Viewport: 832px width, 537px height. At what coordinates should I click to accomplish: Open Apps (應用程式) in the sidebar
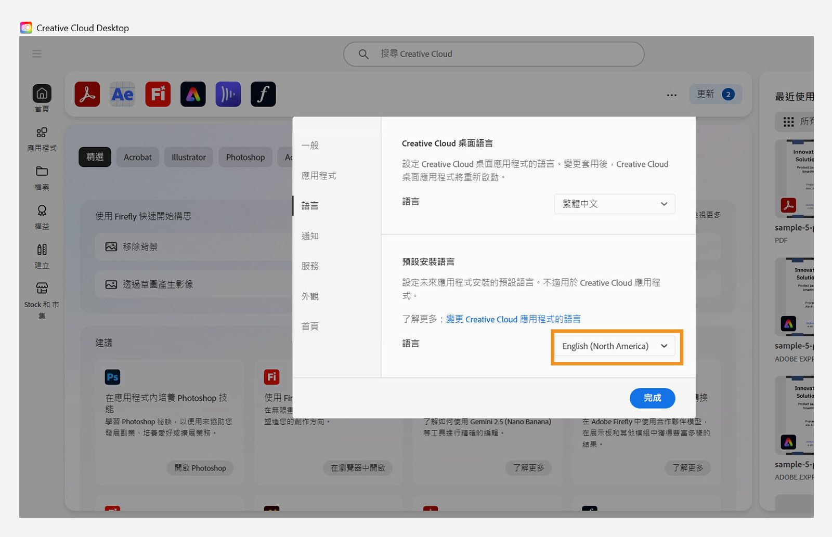pos(42,139)
